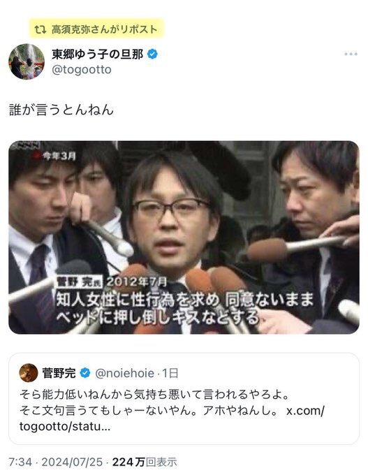Click the blue verified badge beside 東郷ゆう子の旦那
Screen dimensions: 368x475
[152, 54]
